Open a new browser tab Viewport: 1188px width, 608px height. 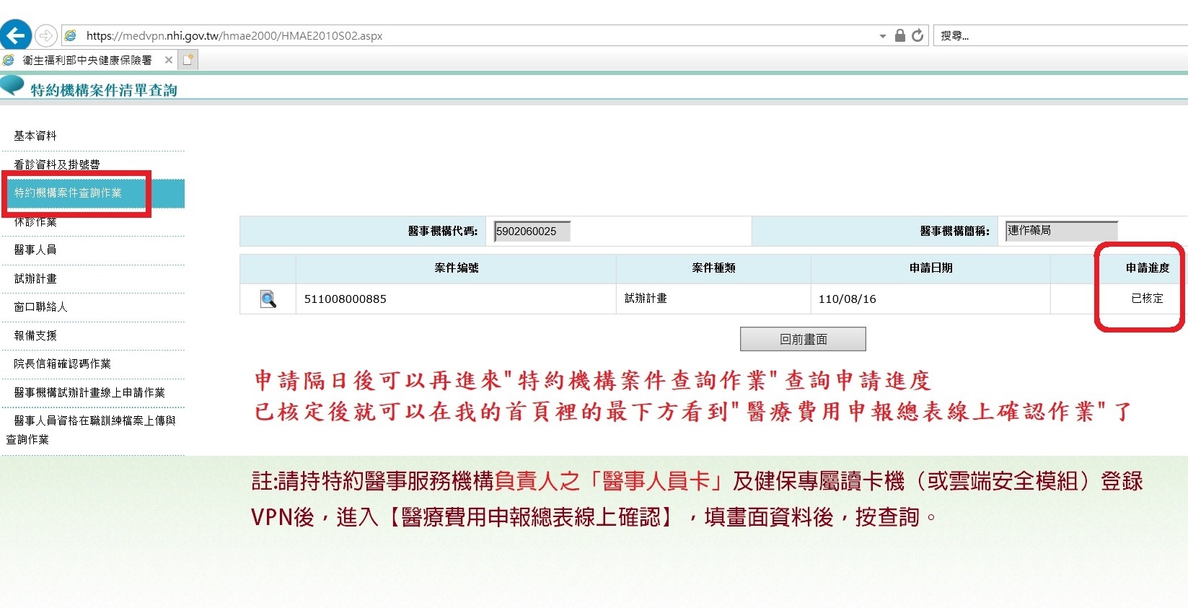pyautogui.click(x=188, y=60)
